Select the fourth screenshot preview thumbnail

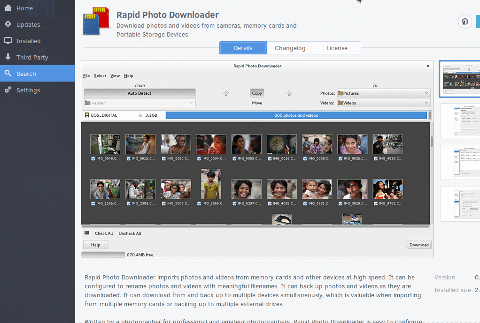(x=460, y=204)
